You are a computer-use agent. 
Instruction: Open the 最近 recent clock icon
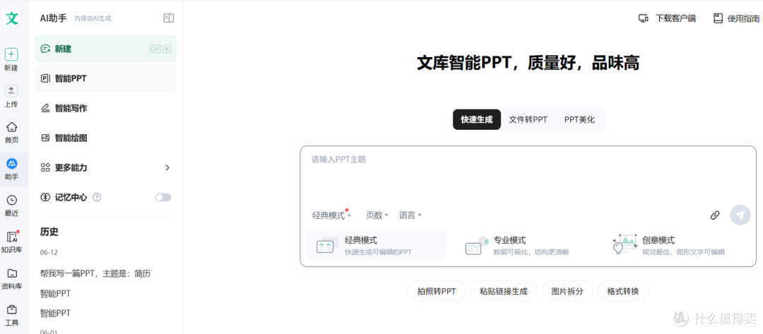click(12, 200)
